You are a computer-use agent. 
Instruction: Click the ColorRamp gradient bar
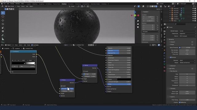(23, 63)
